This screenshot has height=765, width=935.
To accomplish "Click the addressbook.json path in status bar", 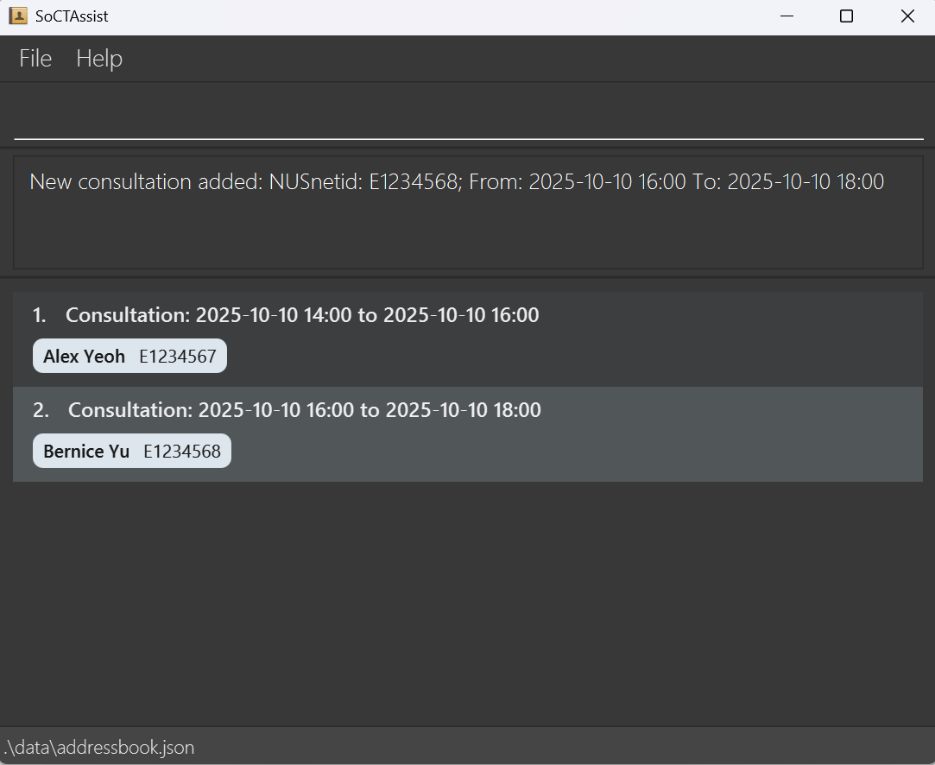I will (x=99, y=748).
